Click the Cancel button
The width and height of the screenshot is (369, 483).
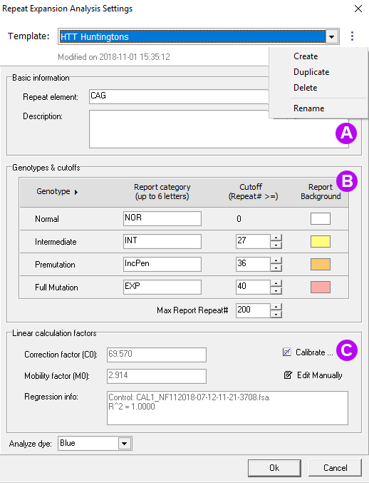pyautogui.click(x=335, y=468)
